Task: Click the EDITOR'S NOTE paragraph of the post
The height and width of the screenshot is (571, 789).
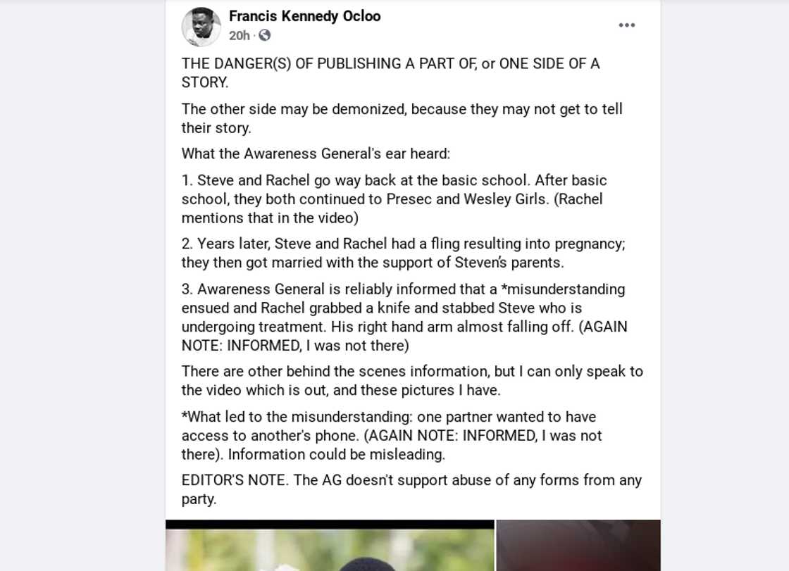Action: click(411, 489)
